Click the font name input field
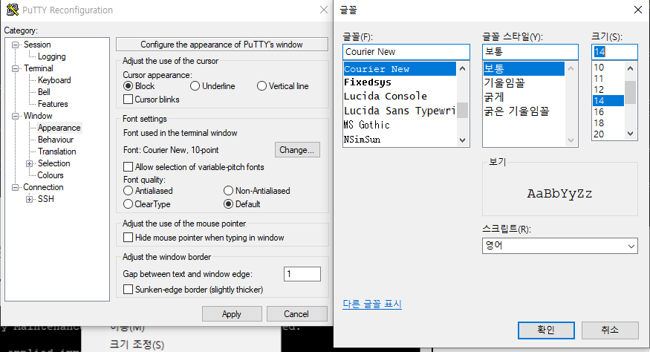Image resolution: width=650 pixels, height=352 pixels. click(406, 52)
